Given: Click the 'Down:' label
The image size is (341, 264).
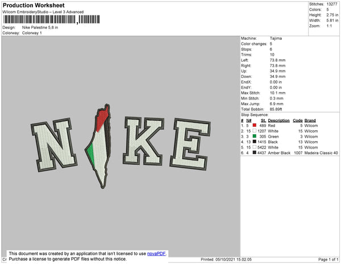Looking at the screenshot, I should coord(247,76).
